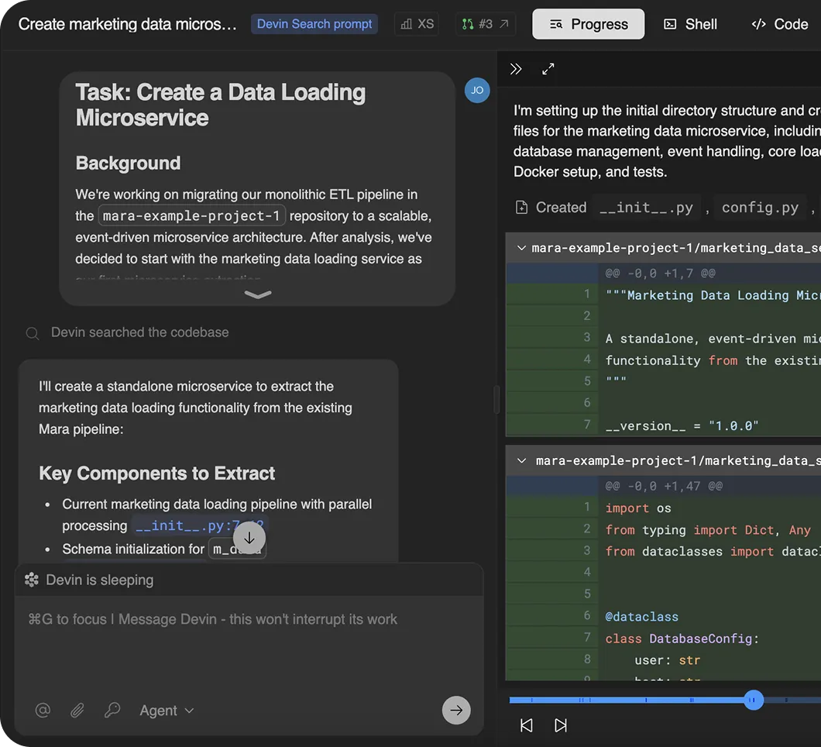Click the hunk header @@ -0,0 +1,7 @@

(x=660, y=273)
